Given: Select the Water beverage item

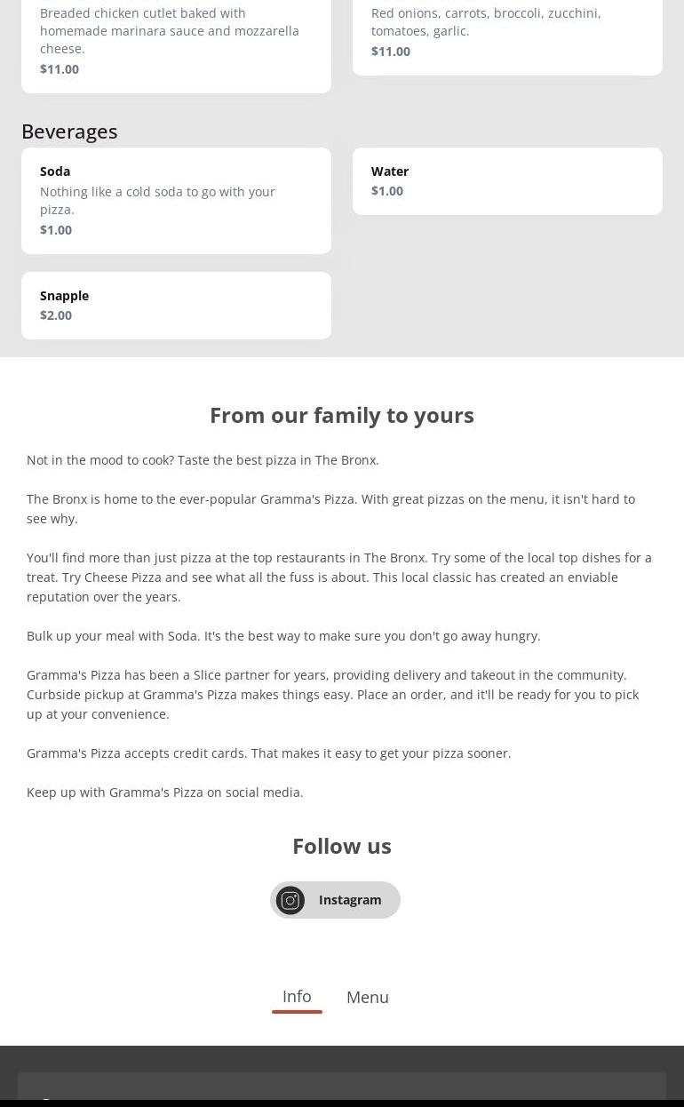Looking at the screenshot, I should (x=507, y=180).
